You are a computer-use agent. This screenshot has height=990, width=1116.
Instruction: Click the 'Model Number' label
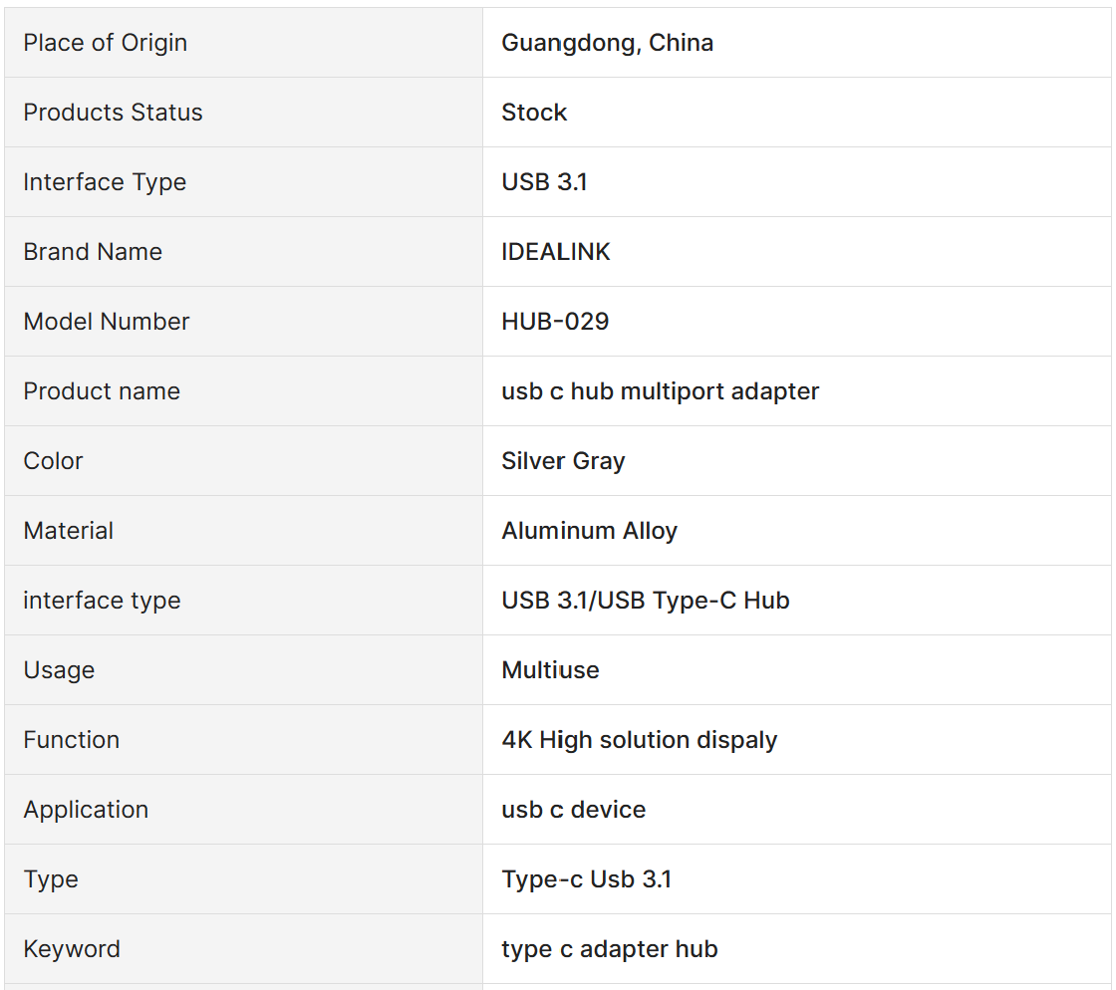tap(106, 322)
